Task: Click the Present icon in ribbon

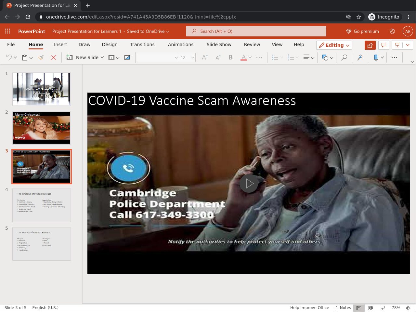Action: 397,45
